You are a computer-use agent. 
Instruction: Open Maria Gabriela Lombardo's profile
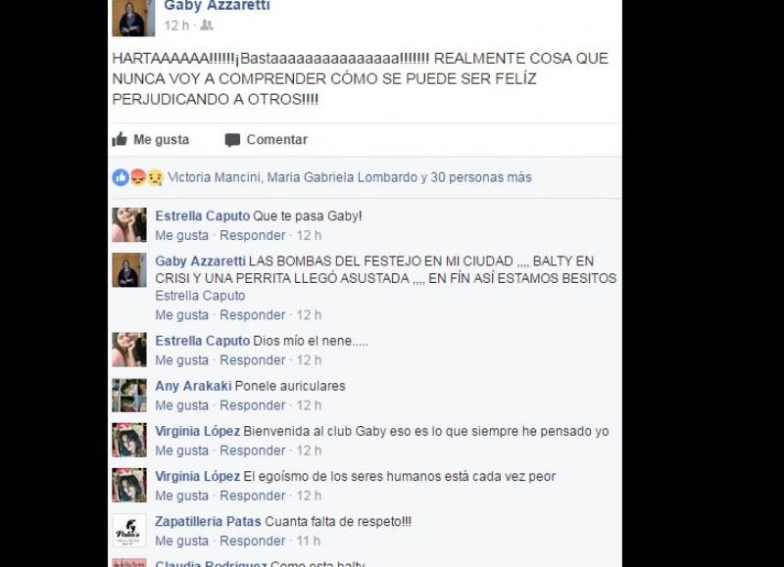tap(342, 177)
